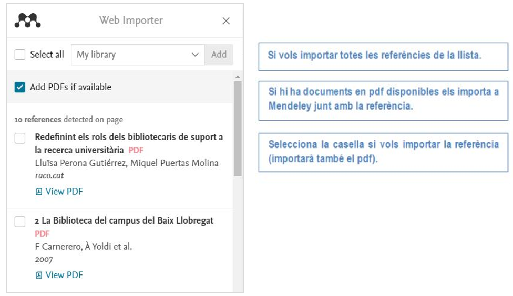Click the scrollbar up arrow

click(x=238, y=77)
